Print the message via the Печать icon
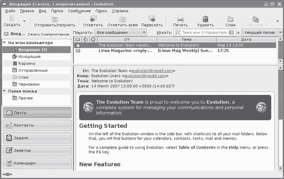 click(x=180, y=19)
